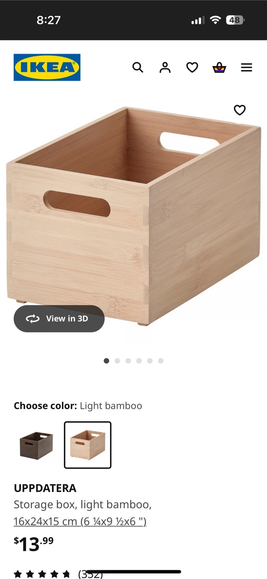
Task: Open the user account profile icon
Action: pos(165,67)
